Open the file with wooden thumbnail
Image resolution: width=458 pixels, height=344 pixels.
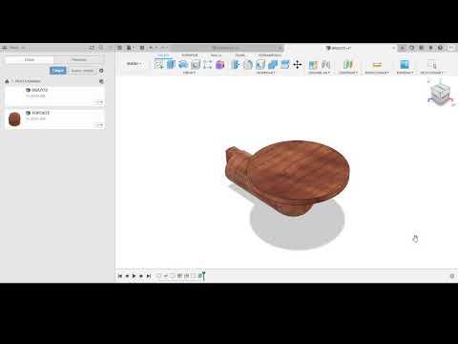click(x=54, y=118)
